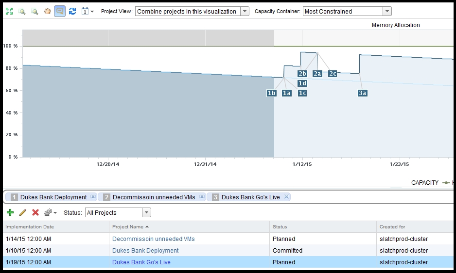Activate the pan hand tool

(47, 11)
